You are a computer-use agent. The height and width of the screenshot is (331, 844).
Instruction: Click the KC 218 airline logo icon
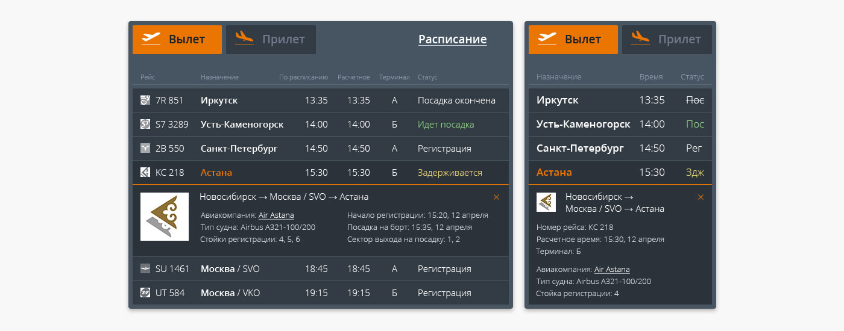point(145,173)
